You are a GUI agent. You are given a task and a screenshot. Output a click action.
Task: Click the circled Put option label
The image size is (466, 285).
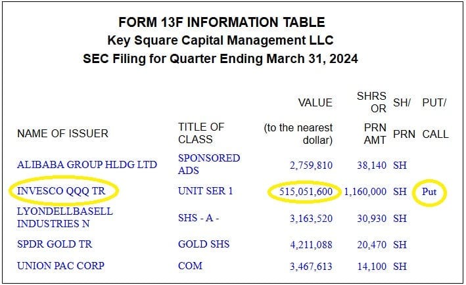tap(429, 192)
